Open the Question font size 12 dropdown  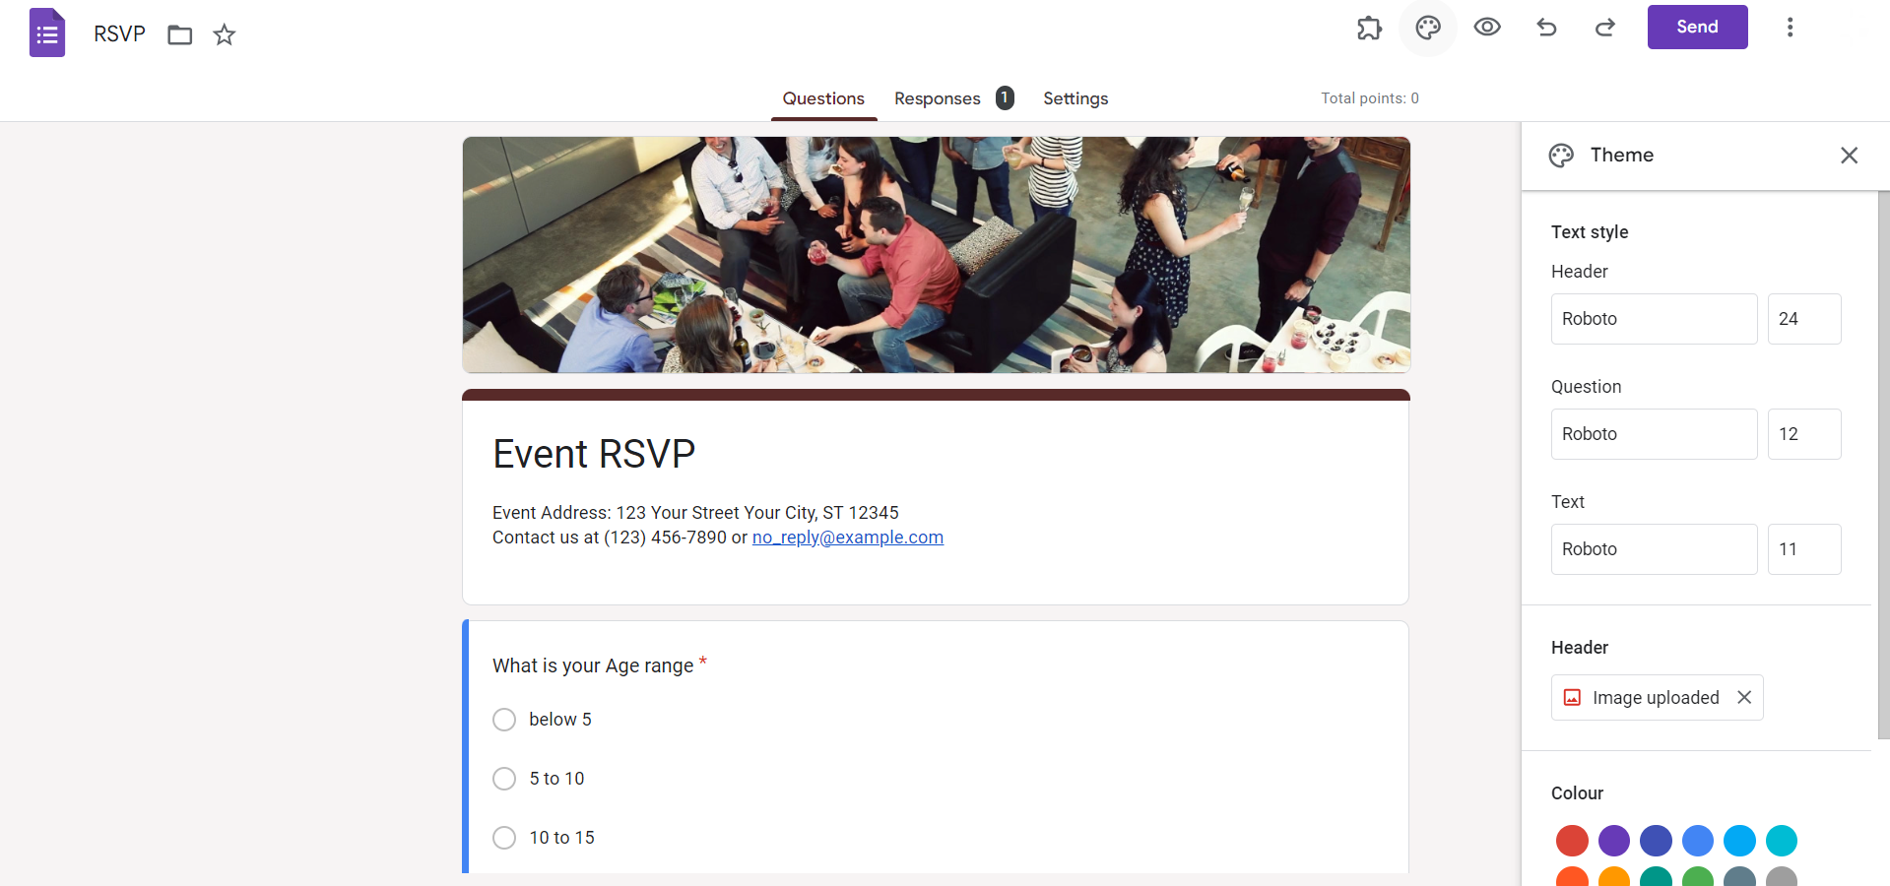1804,434
